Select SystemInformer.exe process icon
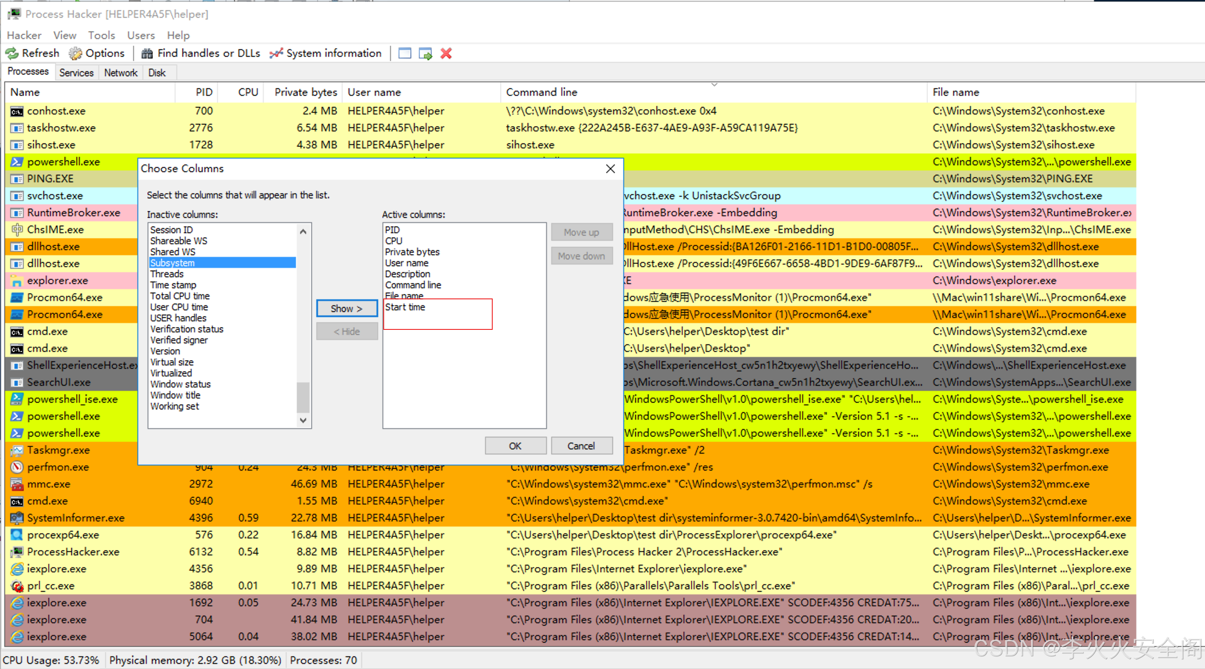This screenshot has width=1205, height=669. (17, 518)
